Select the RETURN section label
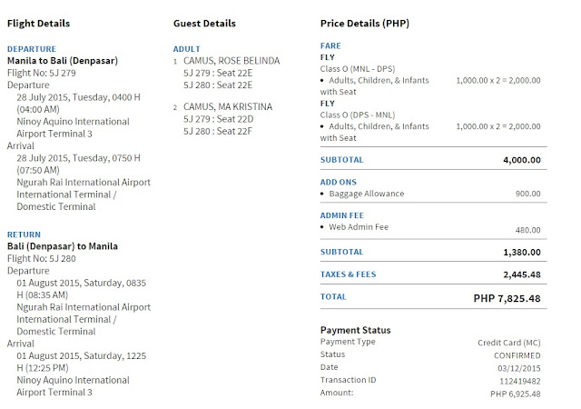 pyautogui.click(x=24, y=234)
